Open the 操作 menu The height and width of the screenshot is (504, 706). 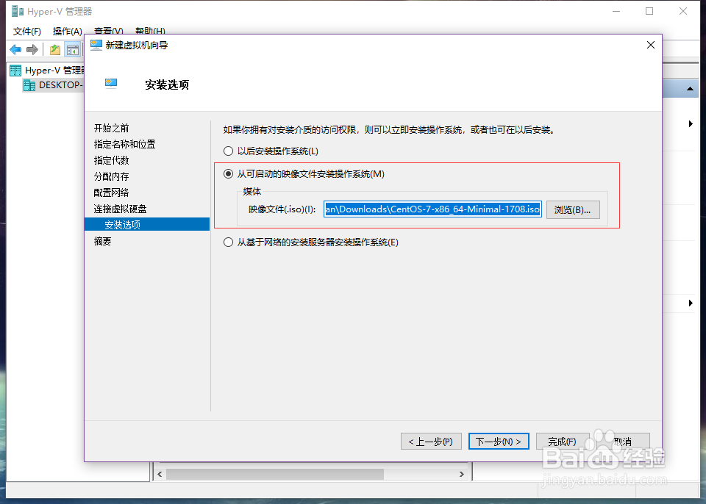tap(67, 32)
